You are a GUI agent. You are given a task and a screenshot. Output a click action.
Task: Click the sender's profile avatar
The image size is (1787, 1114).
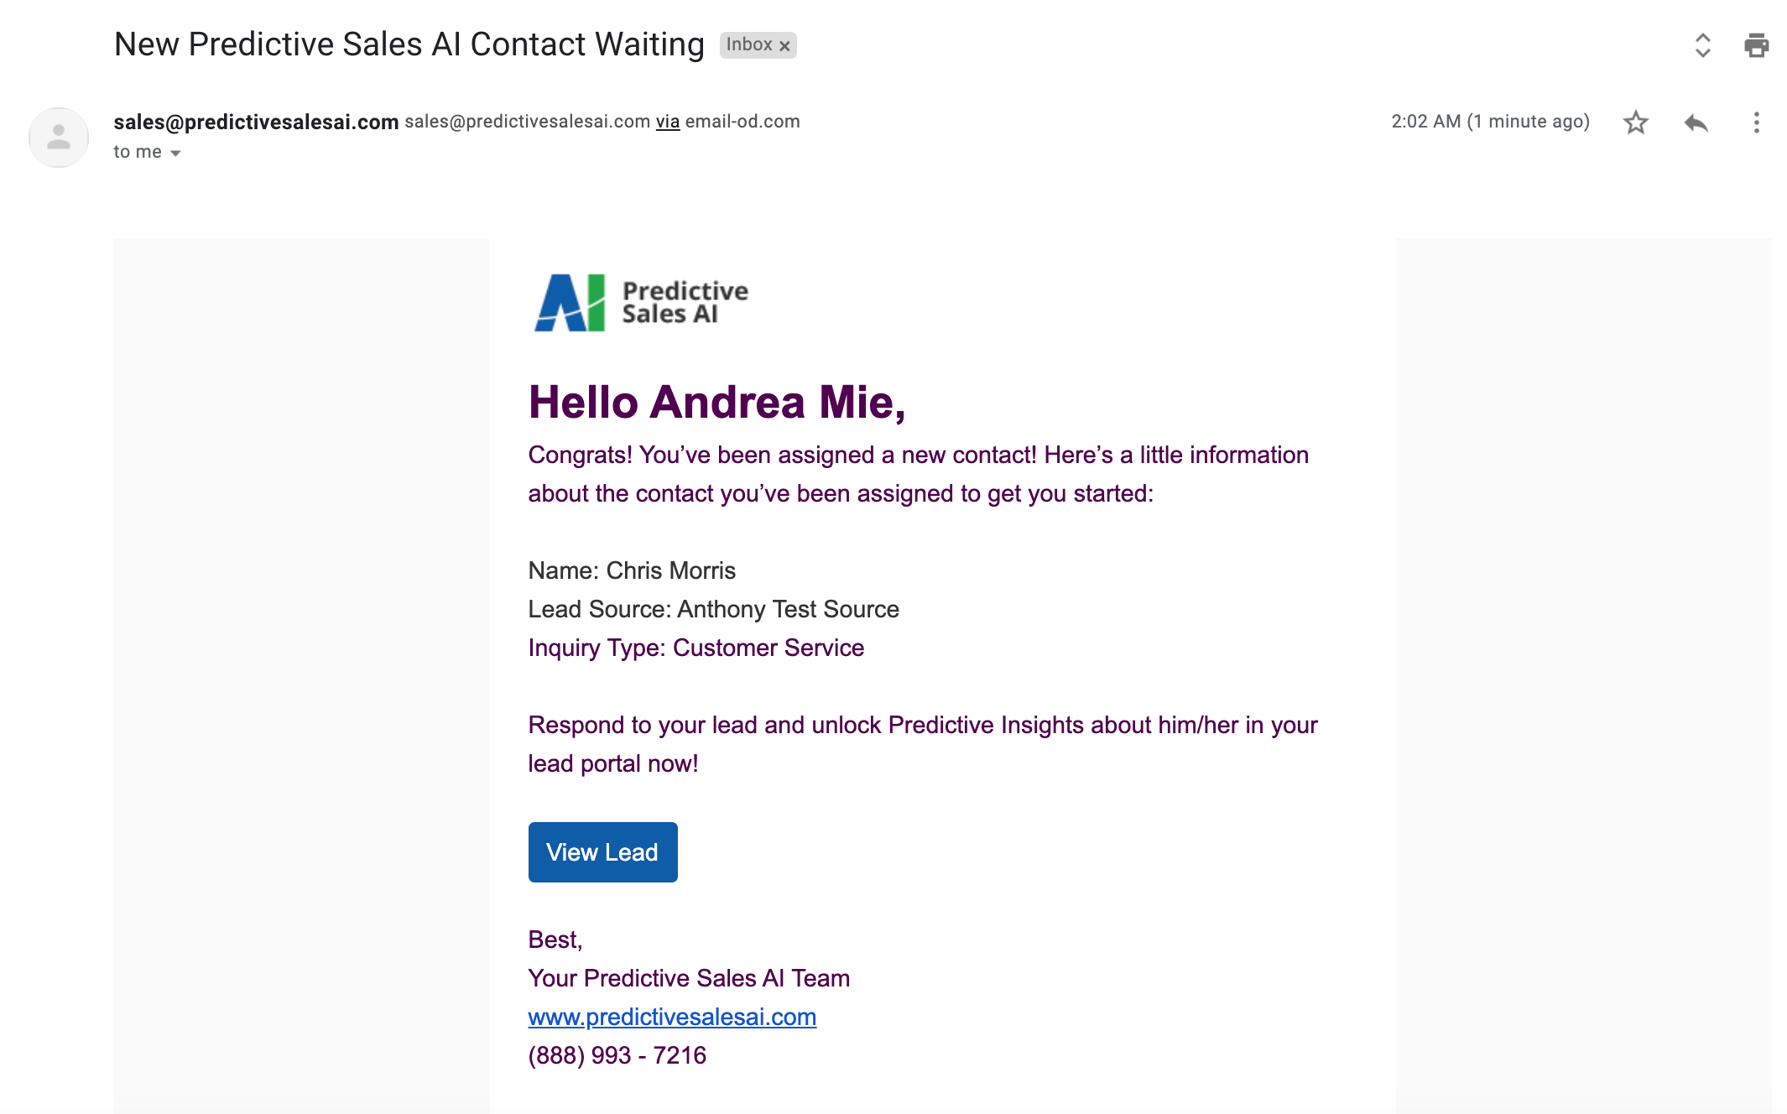pyautogui.click(x=59, y=137)
